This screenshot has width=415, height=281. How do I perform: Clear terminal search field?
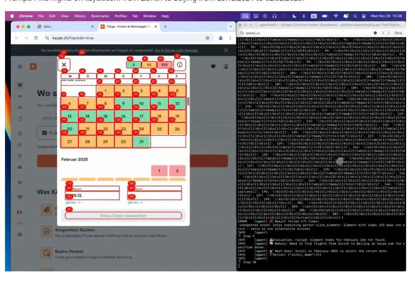point(375,33)
